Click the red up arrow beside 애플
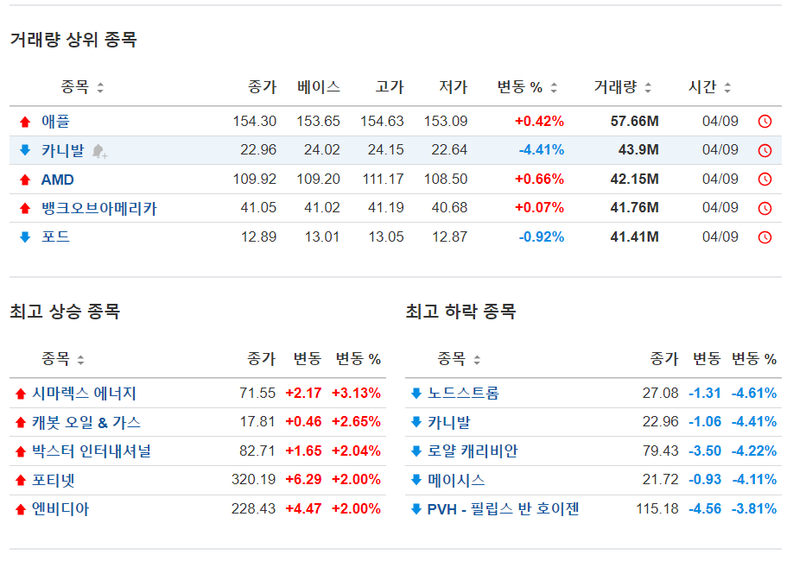 click(x=25, y=122)
